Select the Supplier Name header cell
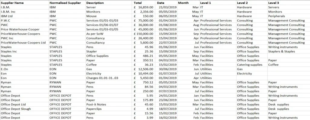 (x=25, y=3)
